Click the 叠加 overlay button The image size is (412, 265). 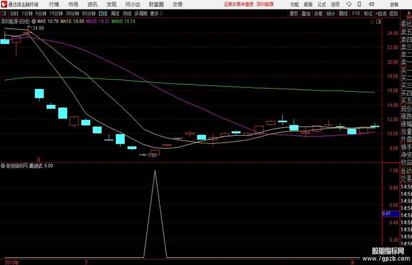pos(306,13)
